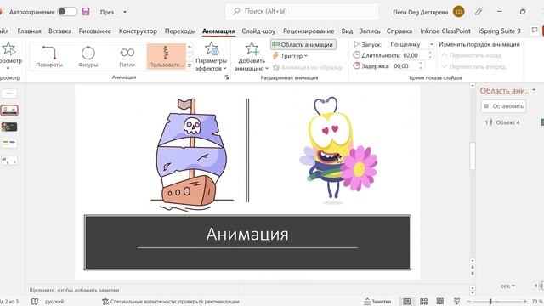
Task: Select the first slide thumbnail
Action: [x=9, y=93]
